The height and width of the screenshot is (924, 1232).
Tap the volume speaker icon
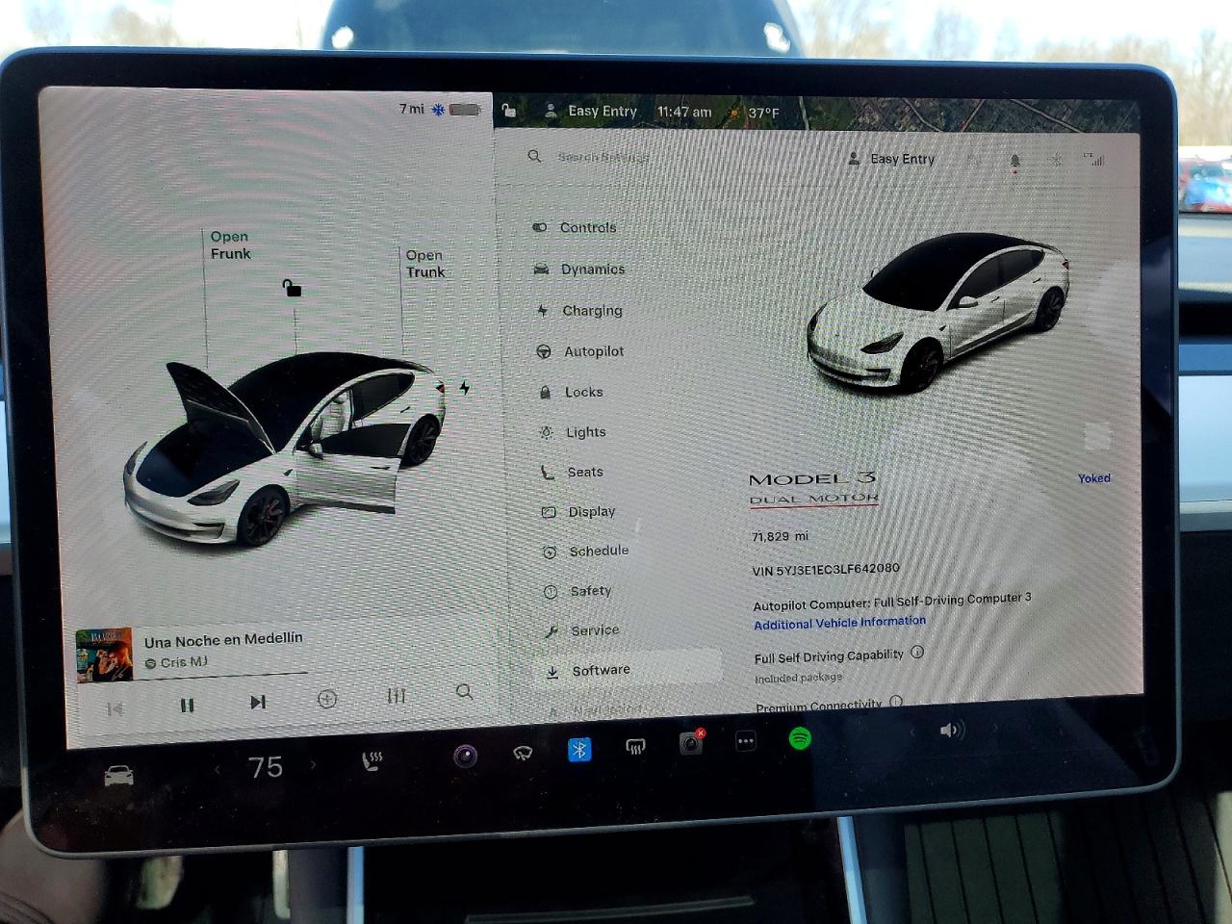[952, 731]
